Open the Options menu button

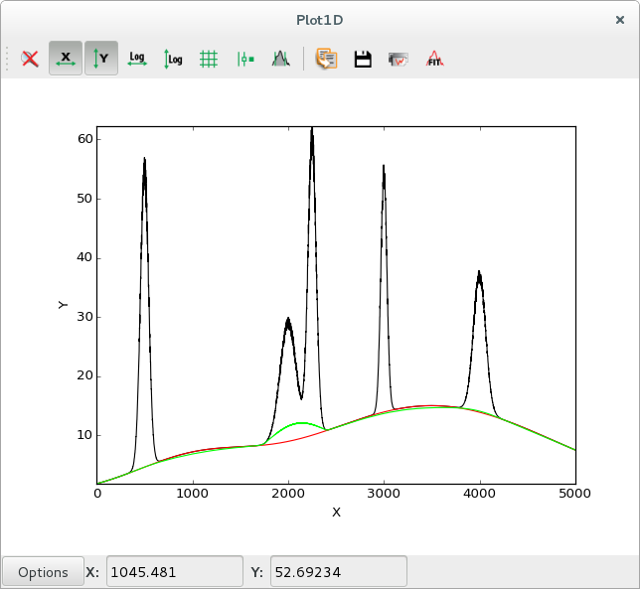(43, 572)
